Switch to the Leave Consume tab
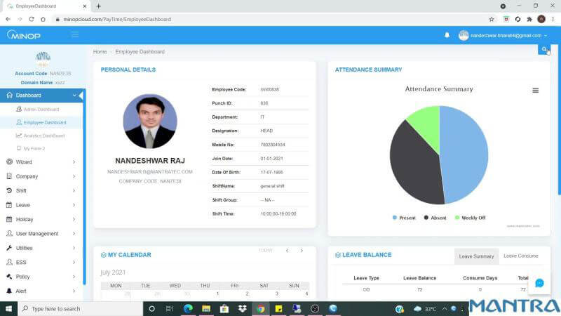 pyautogui.click(x=520, y=256)
